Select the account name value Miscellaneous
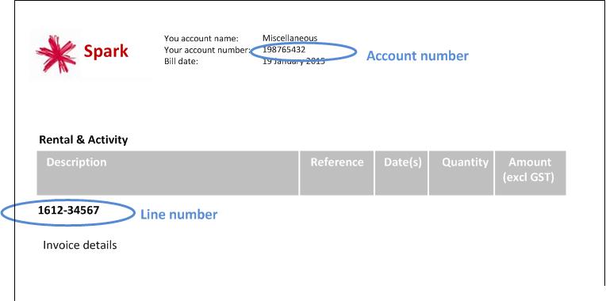This screenshot has width=606, height=301. [x=290, y=38]
